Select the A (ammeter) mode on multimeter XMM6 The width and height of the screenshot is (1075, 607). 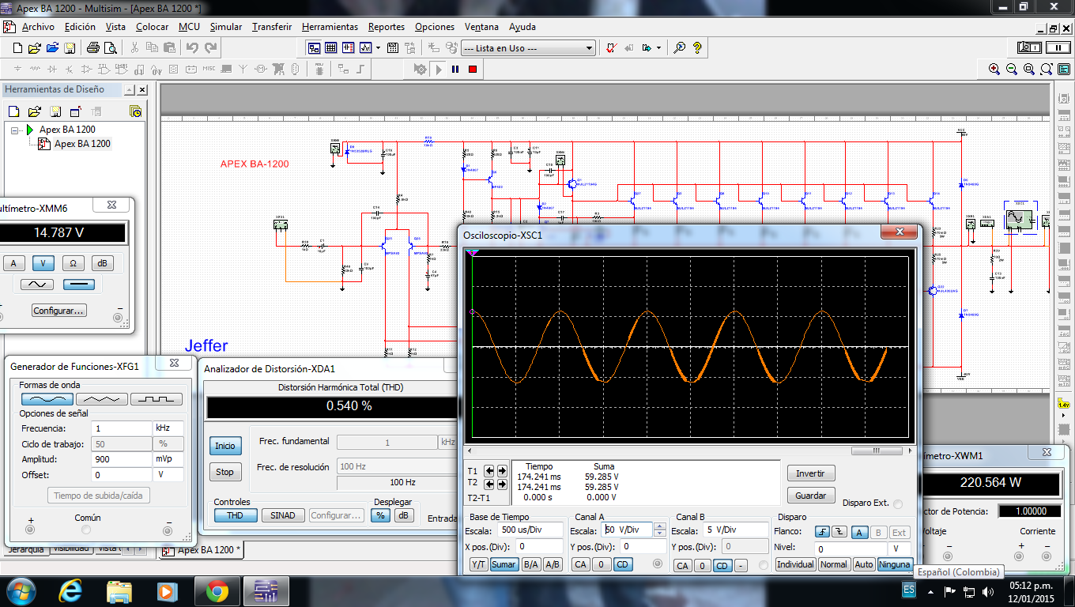(13, 263)
